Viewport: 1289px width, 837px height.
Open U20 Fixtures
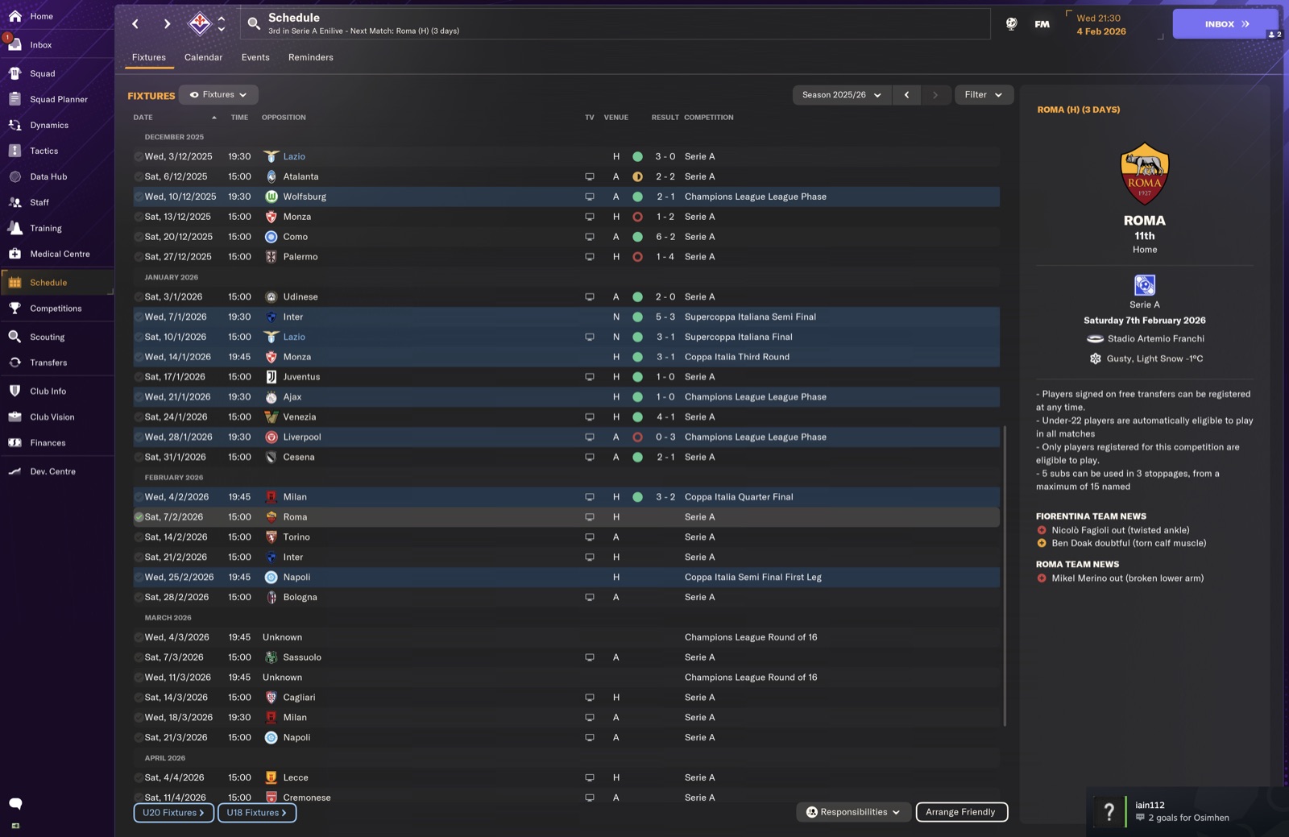coord(174,813)
